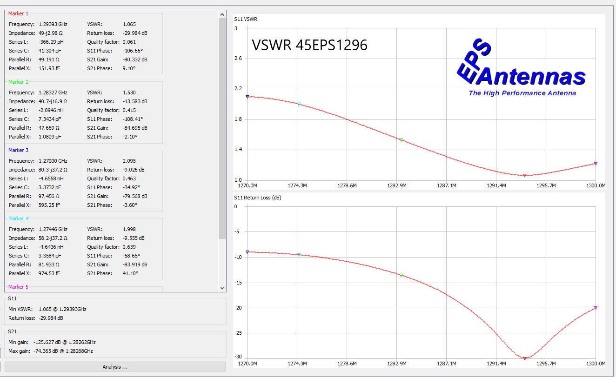Click red Marker 1 on Return Loss chart

click(525, 358)
